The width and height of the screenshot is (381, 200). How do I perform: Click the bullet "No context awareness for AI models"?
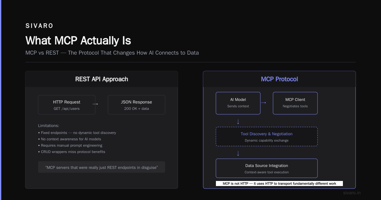pyautogui.click(x=70, y=139)
